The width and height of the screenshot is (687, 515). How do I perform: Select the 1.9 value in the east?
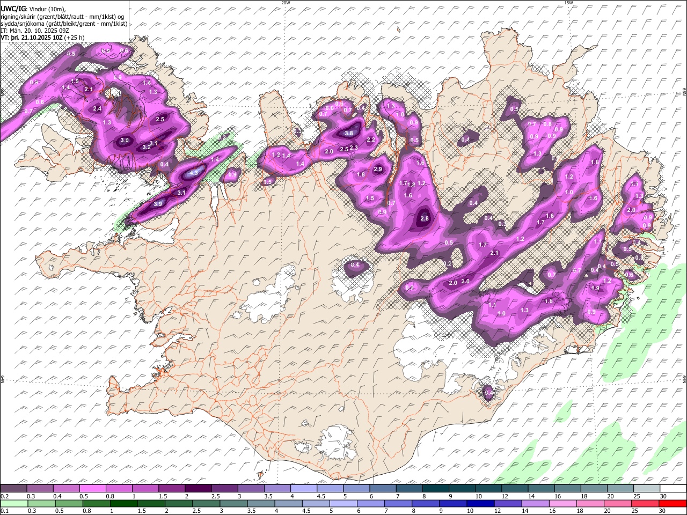coord(595,288)
